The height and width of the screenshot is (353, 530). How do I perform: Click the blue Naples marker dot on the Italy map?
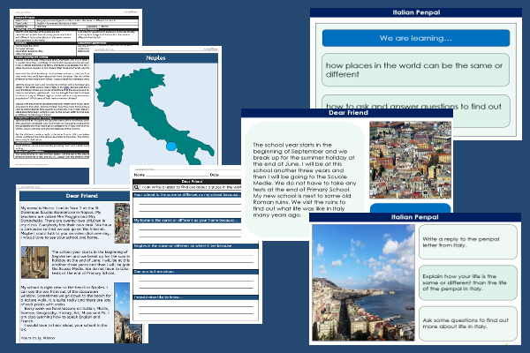coord(171,146)
